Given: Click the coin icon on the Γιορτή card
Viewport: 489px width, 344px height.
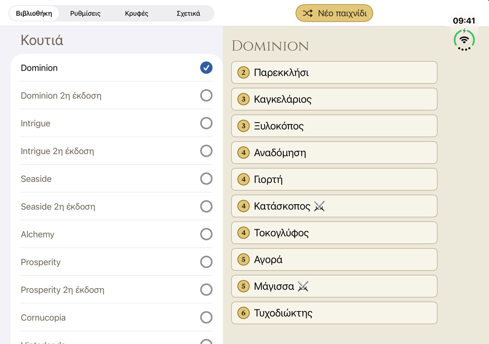Looking at the screenshot, I should click(244, 179).
